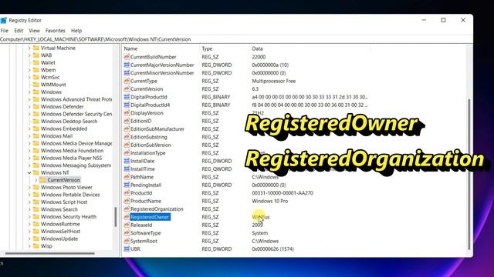Collapse the Windows NT tree node
This screenshot has width=494, height=277.
[29, 172]
